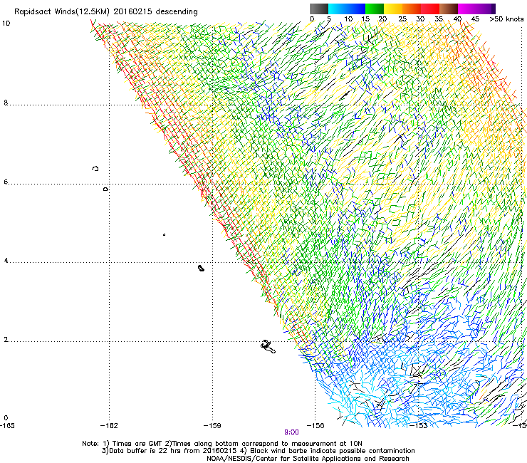Click the longitude label '-156'
527x463 pixels.
[315, 425]
